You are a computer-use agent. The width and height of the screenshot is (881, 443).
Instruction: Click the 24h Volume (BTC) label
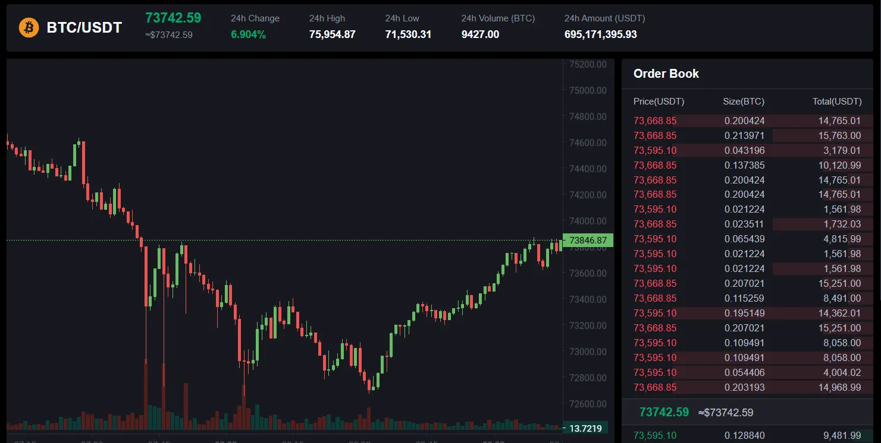click(x=498, y=18)
